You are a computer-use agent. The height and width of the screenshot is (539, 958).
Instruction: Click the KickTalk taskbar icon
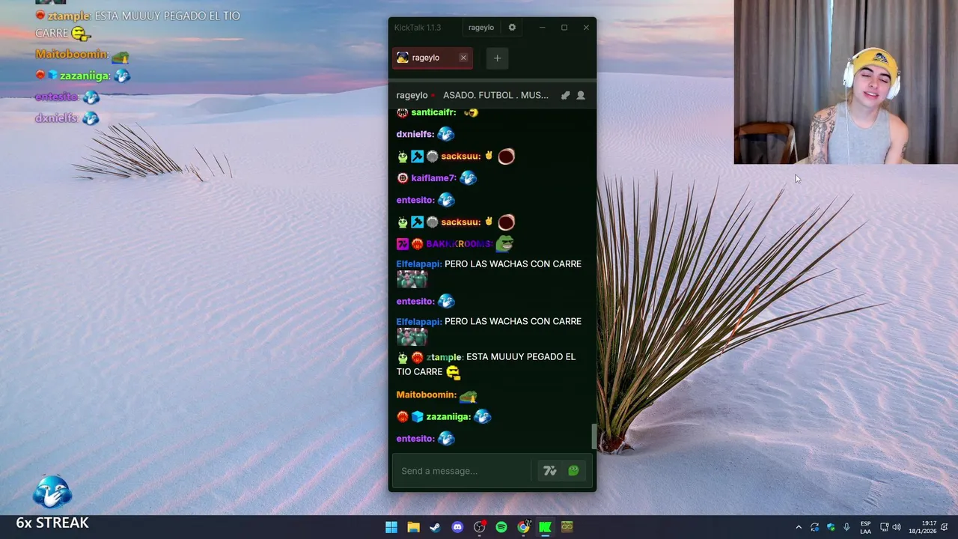click(x=546, y=527)
